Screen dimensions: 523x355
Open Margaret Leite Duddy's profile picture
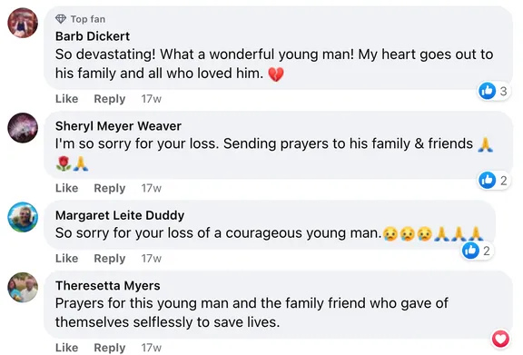tap(23, 217)
